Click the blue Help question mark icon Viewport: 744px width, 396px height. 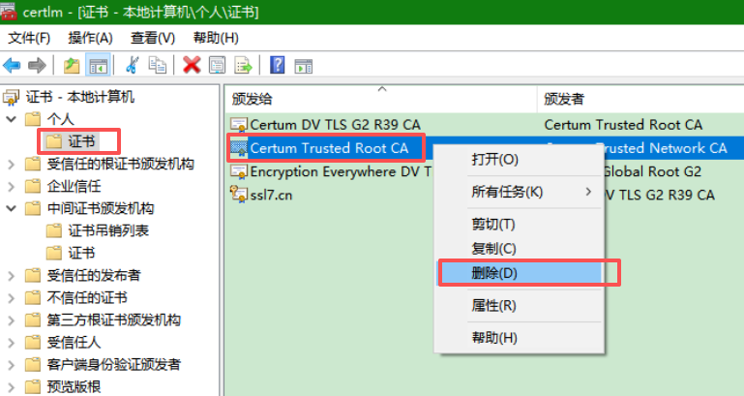[278, 65]
